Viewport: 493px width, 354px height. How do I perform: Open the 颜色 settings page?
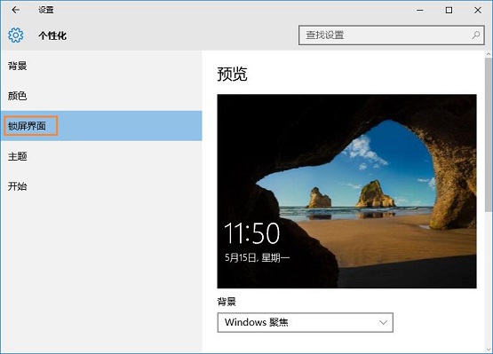(101, 96)
